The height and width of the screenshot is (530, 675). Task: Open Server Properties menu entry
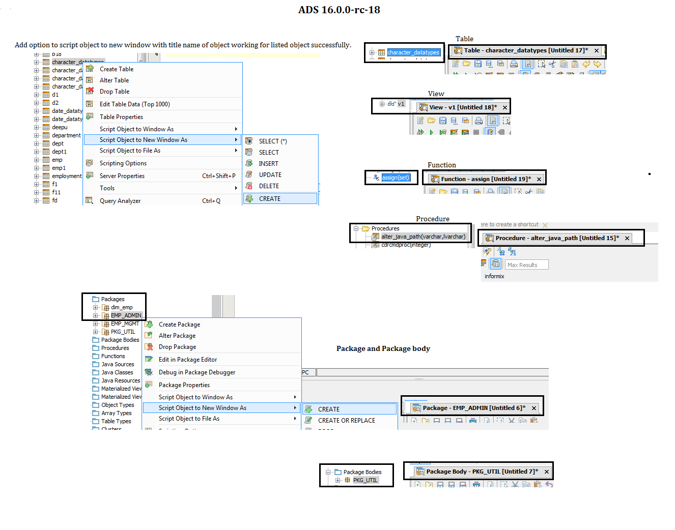click(162, 175)
